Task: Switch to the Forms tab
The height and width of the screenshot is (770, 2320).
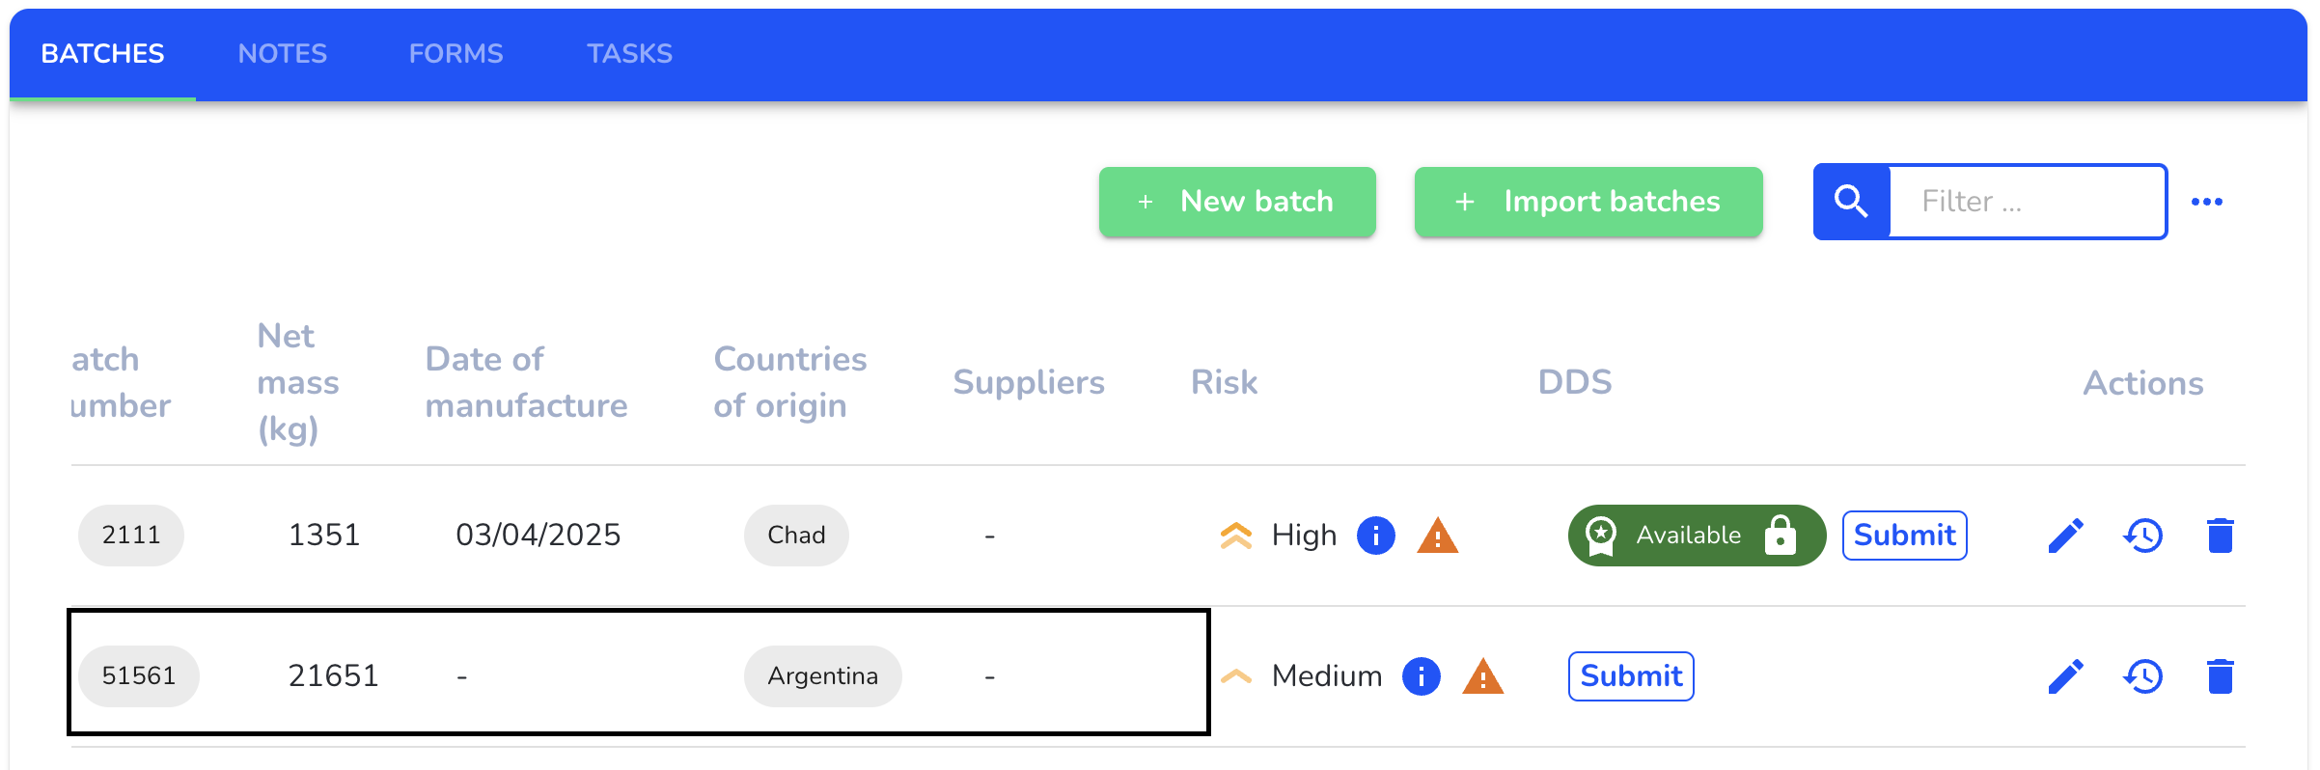Action: [456, 54]
